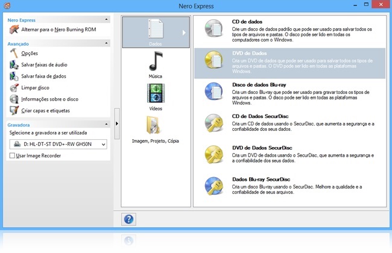Choose CD de Dados SecurDisc title

point(261,116)
